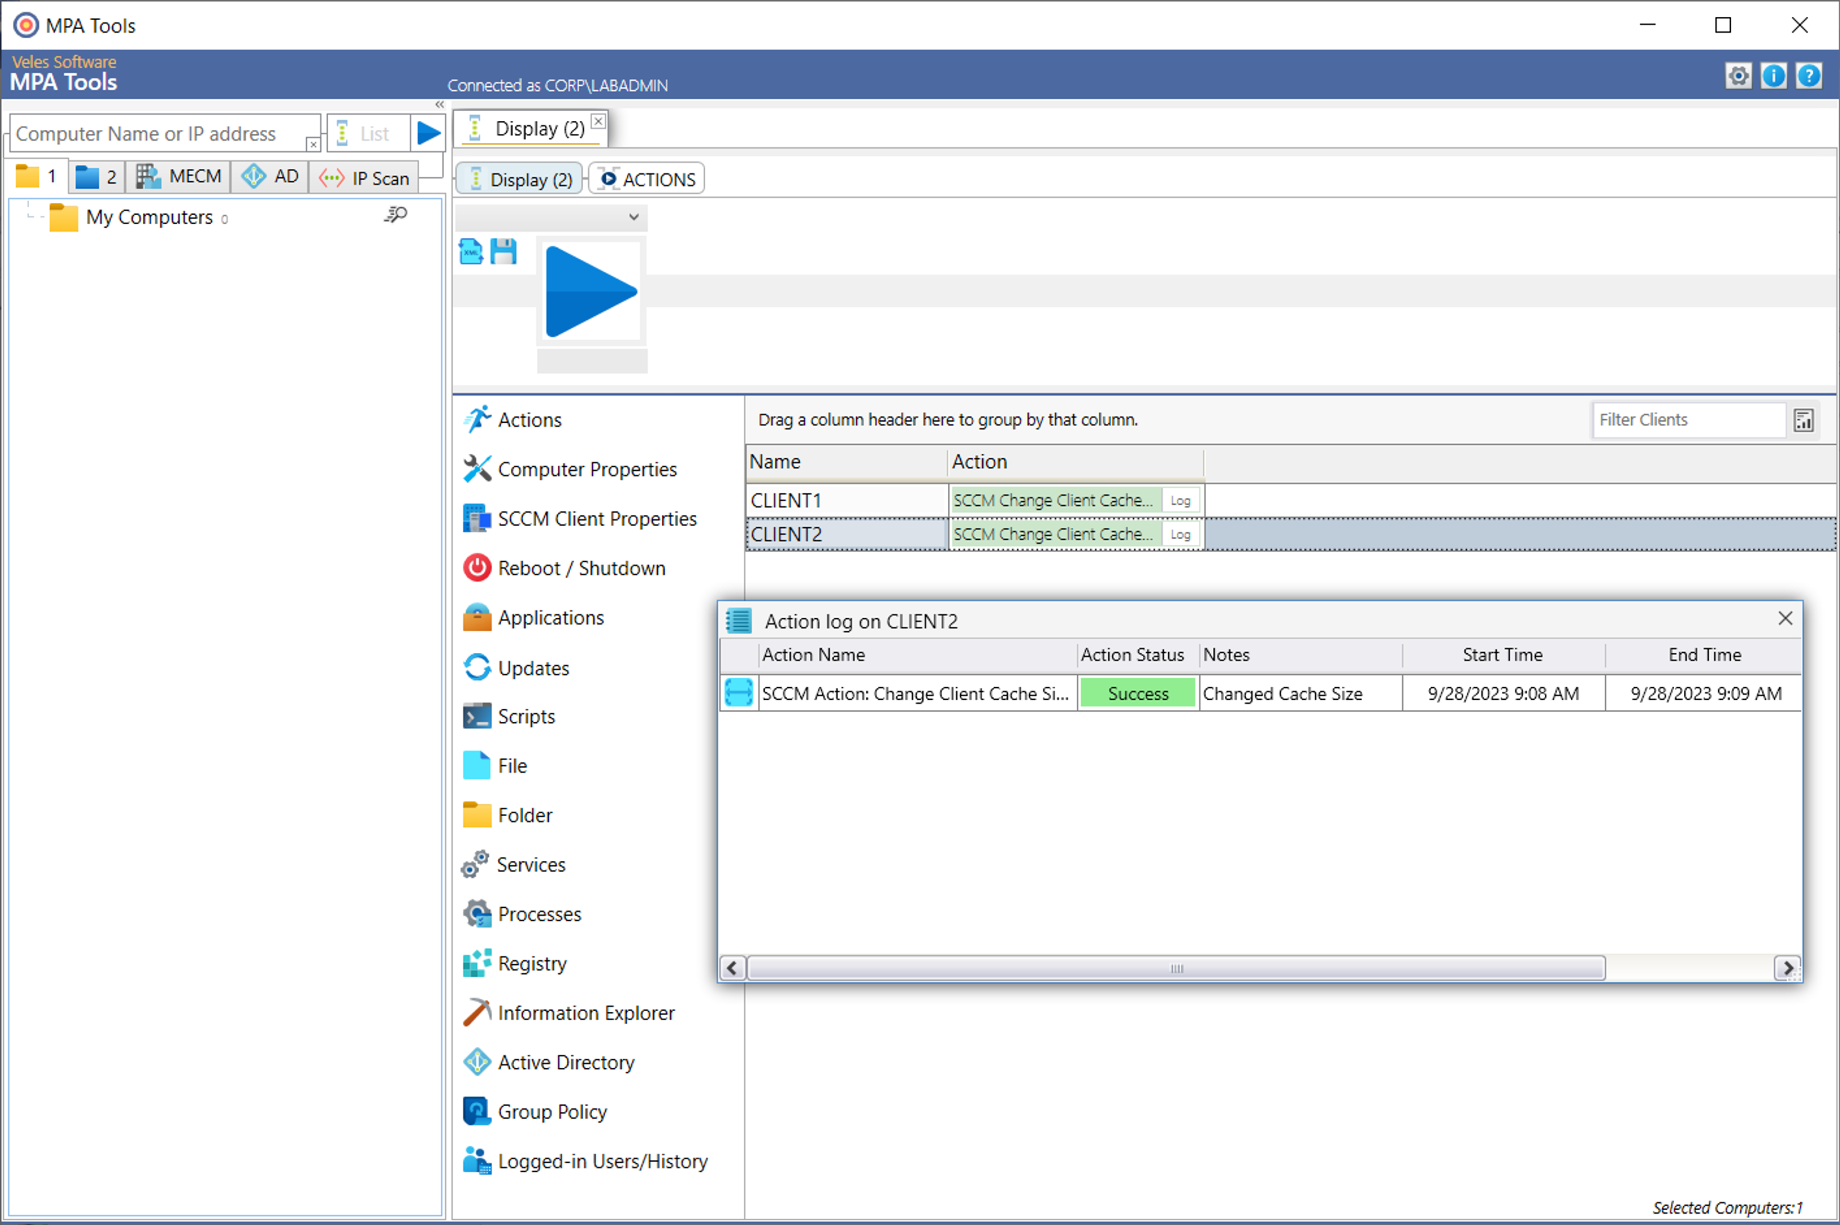This screenshot has width=1840, height=1225.
Task: Open the empty dropdown above the XML icon
Action: [x=552, y=217]
